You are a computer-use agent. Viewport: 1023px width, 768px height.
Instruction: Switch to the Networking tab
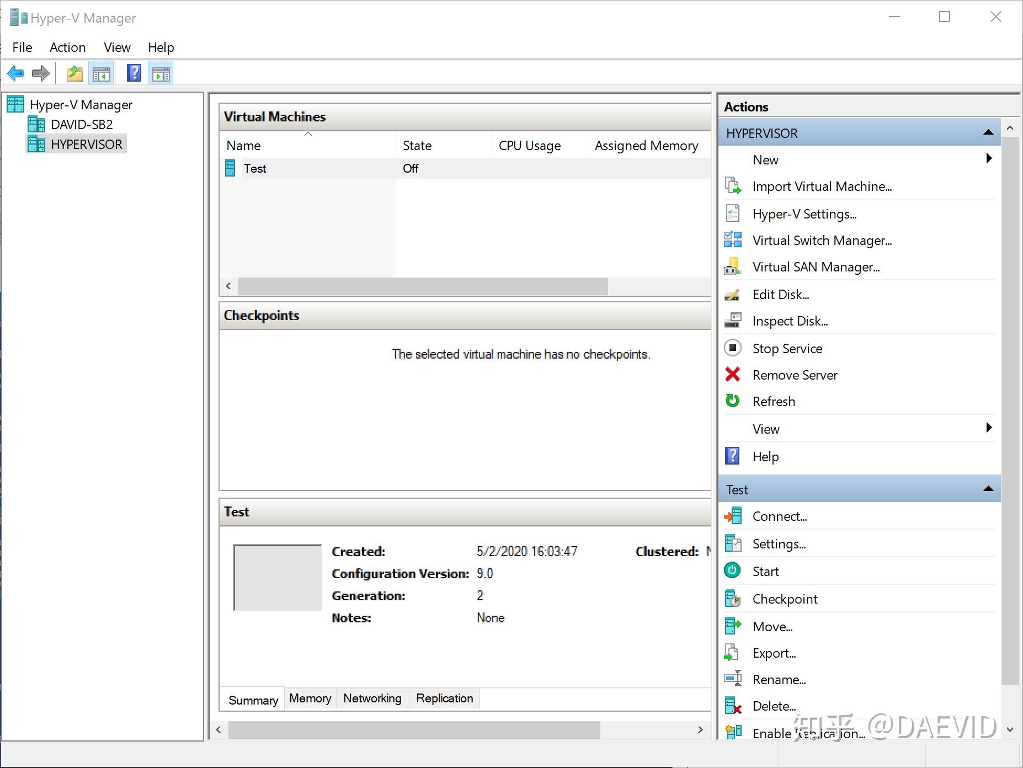coord(372,698)
